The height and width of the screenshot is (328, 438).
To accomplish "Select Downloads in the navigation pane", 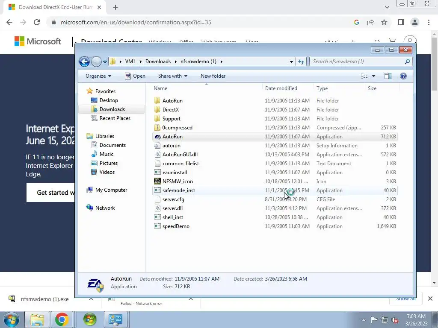I will click(112, 109).
